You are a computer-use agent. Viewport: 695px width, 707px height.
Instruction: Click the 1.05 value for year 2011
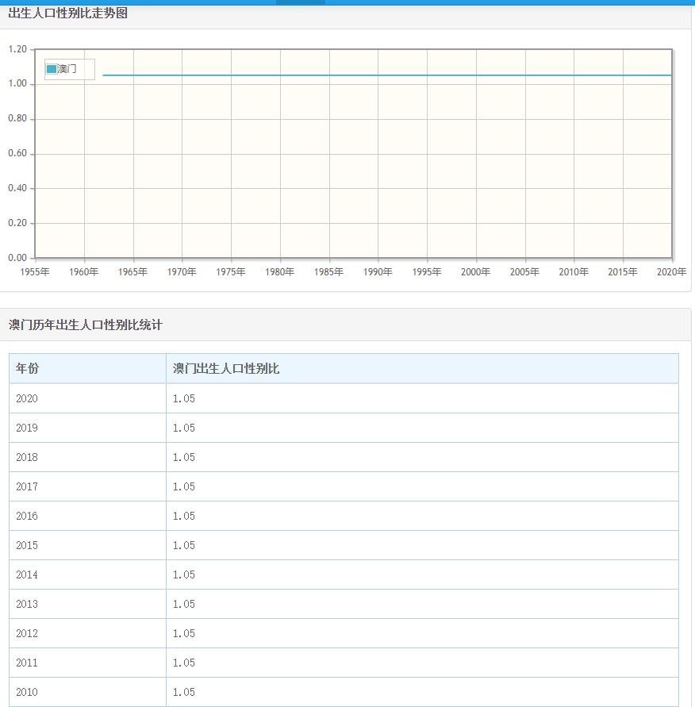(x=182, y=663)
